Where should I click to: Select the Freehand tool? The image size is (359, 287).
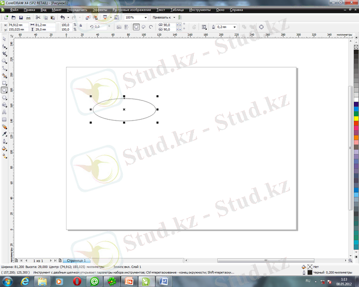[x=4, y=68]
